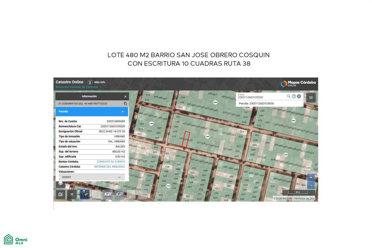The width and height of the screenshot is (372, 248).
Task: Open the Dirección General de Catastro link
Action: coord(77,87)
